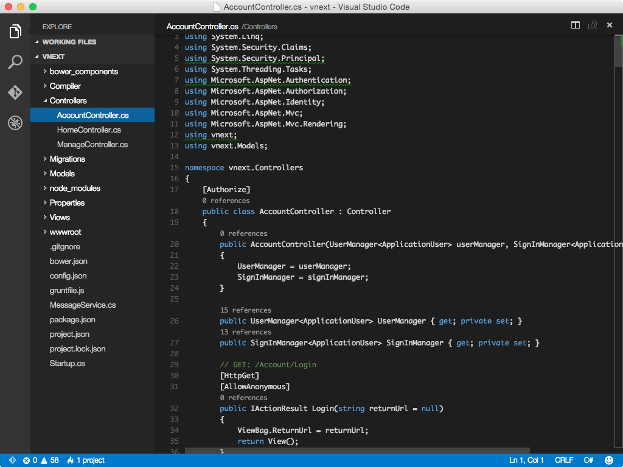The width and height of the screenshot is (623, 467).
Task: Open ManageController.cs file
Action: 92,145
